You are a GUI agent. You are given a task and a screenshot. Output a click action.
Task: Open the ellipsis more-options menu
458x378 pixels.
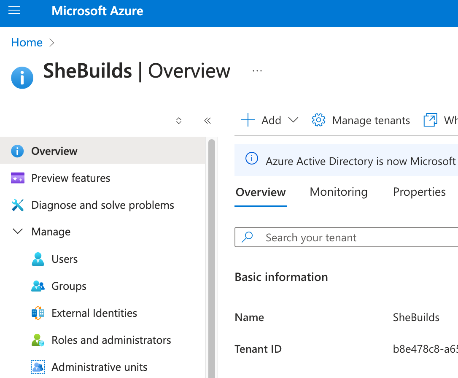tap(257, 71)
